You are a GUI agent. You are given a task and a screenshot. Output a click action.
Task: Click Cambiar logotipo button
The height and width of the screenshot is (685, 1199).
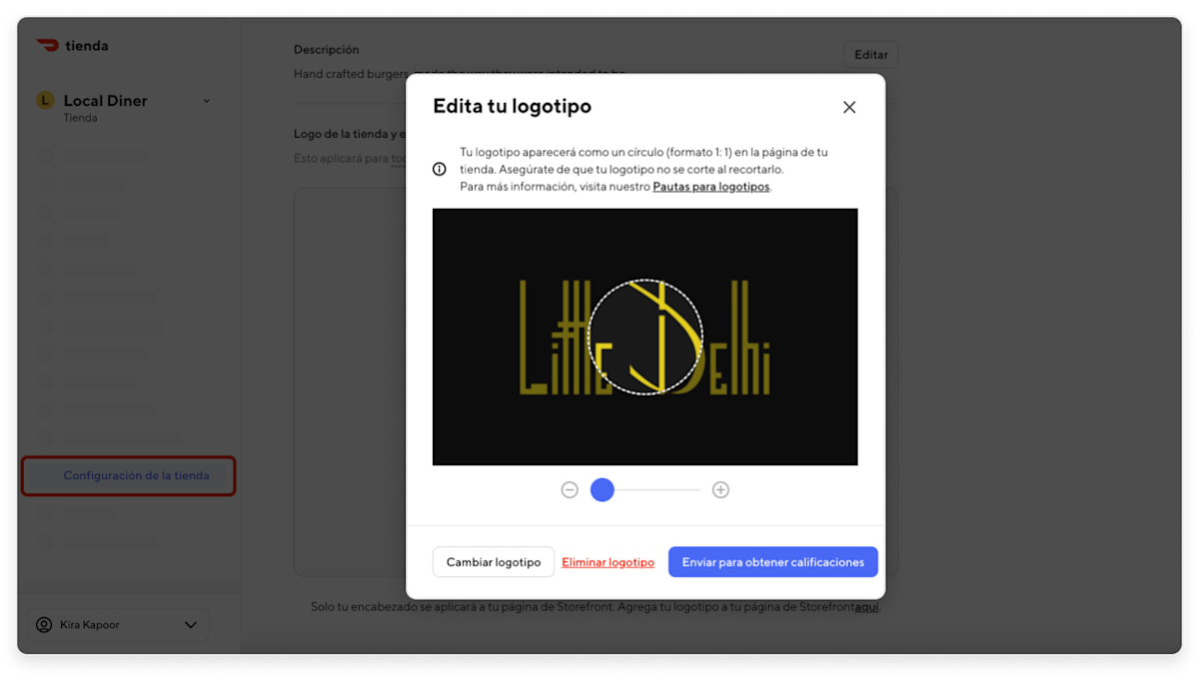tap(494, 562)
